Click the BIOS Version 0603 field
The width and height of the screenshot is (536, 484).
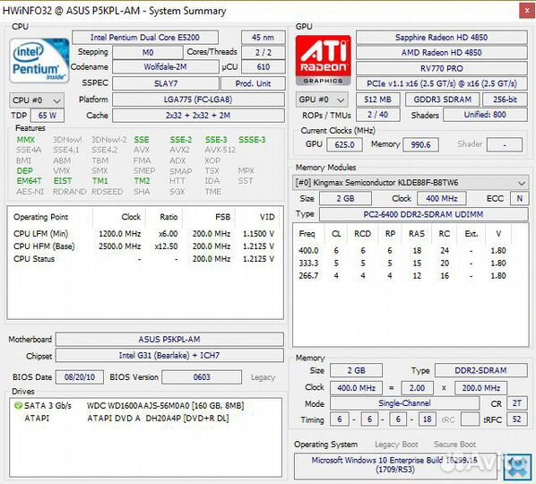click(202, 377)
